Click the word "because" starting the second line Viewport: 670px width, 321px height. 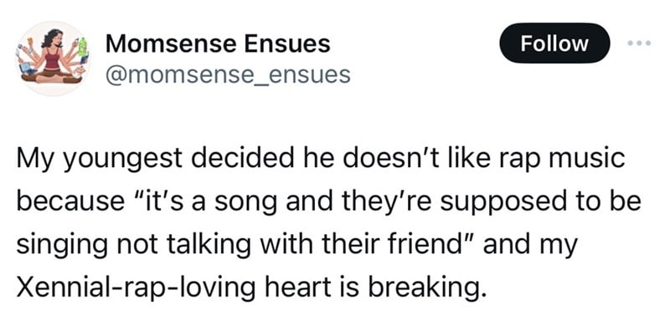tap(70, 200)
